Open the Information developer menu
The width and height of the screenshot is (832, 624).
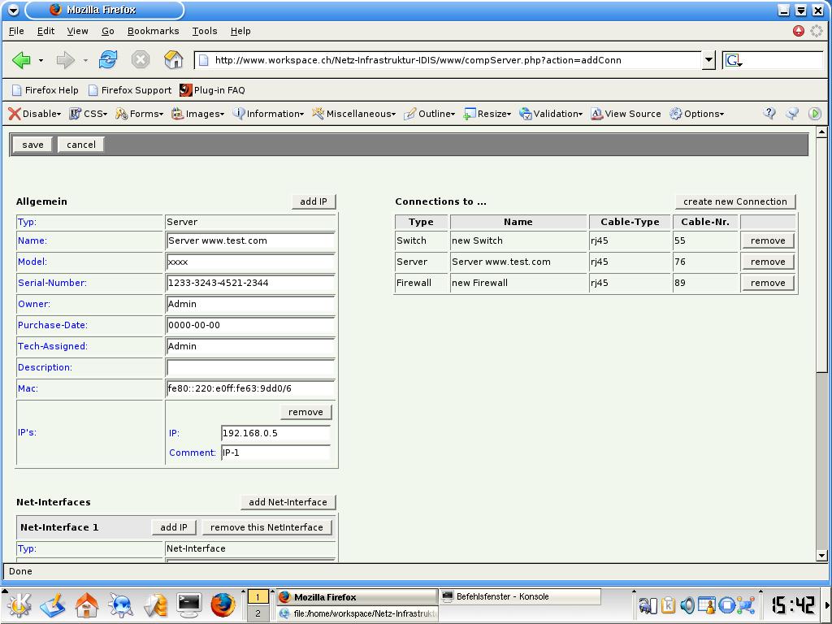(268, 114)
